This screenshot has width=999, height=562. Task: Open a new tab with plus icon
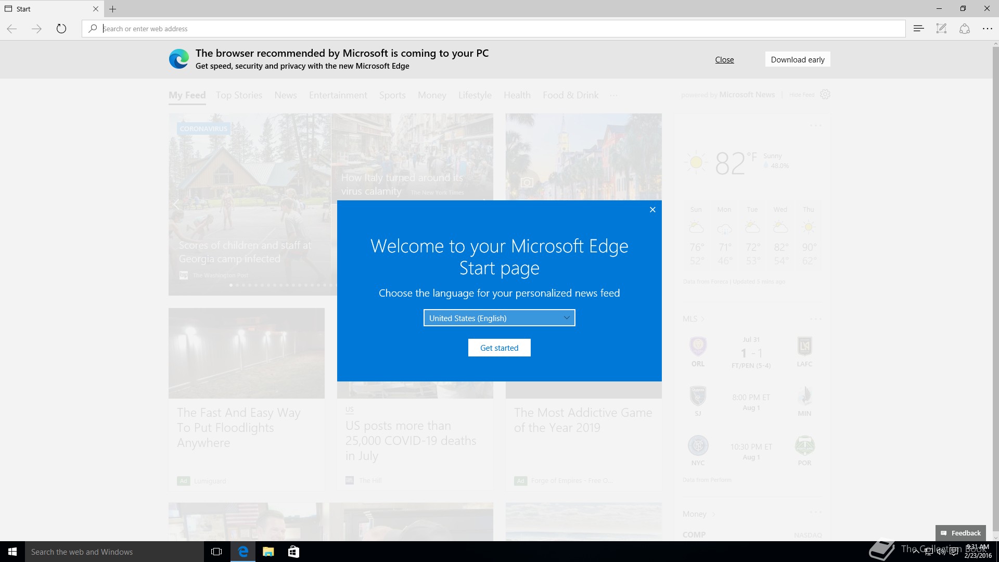(112, 9)
